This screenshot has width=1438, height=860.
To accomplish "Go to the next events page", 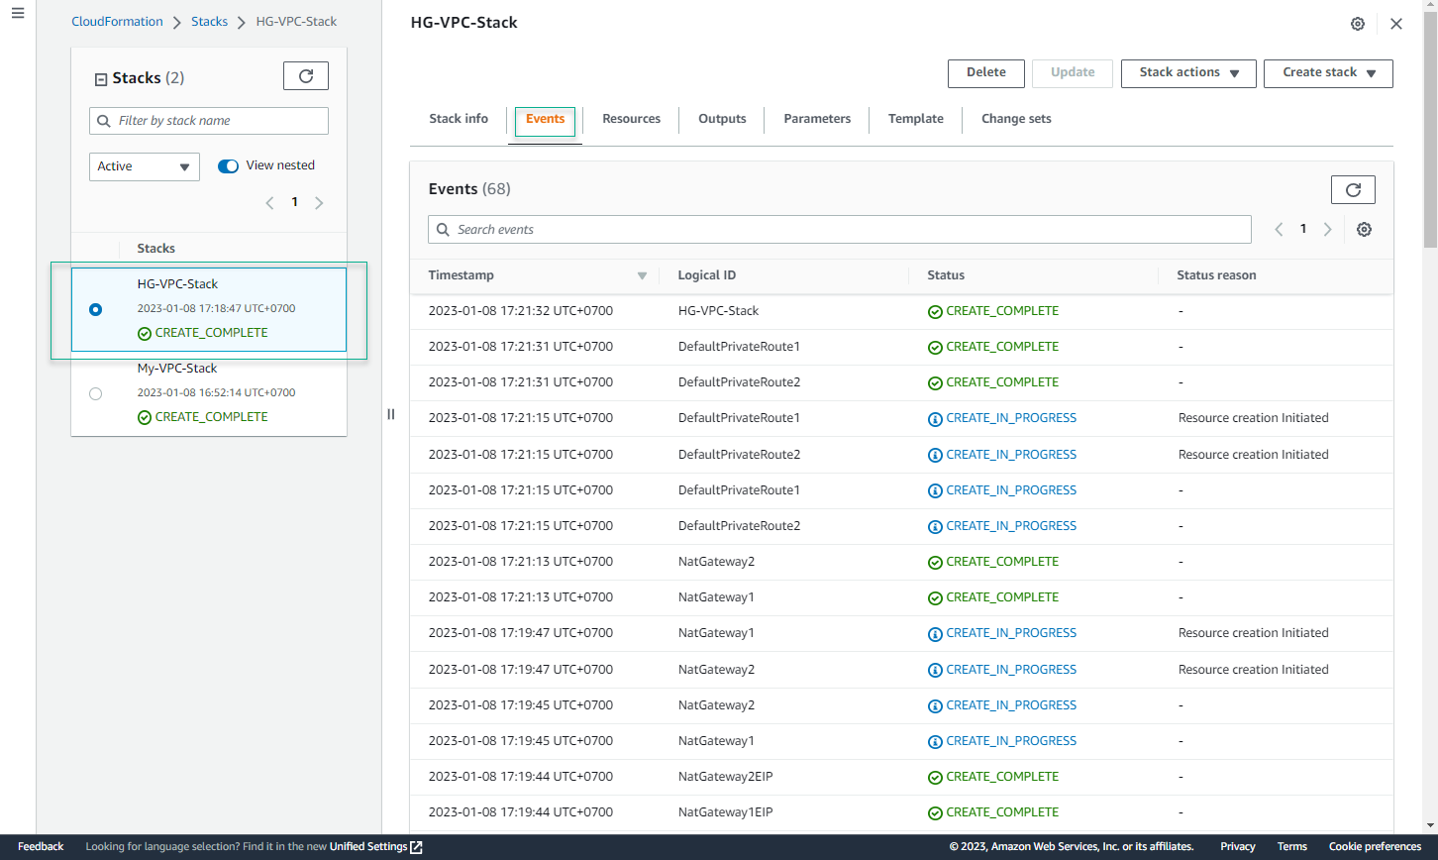I will (1328, 229).
